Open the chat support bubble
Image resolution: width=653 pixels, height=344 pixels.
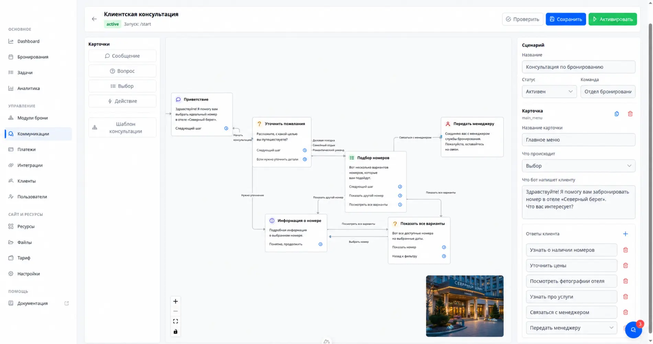click(x=633, y=330)
